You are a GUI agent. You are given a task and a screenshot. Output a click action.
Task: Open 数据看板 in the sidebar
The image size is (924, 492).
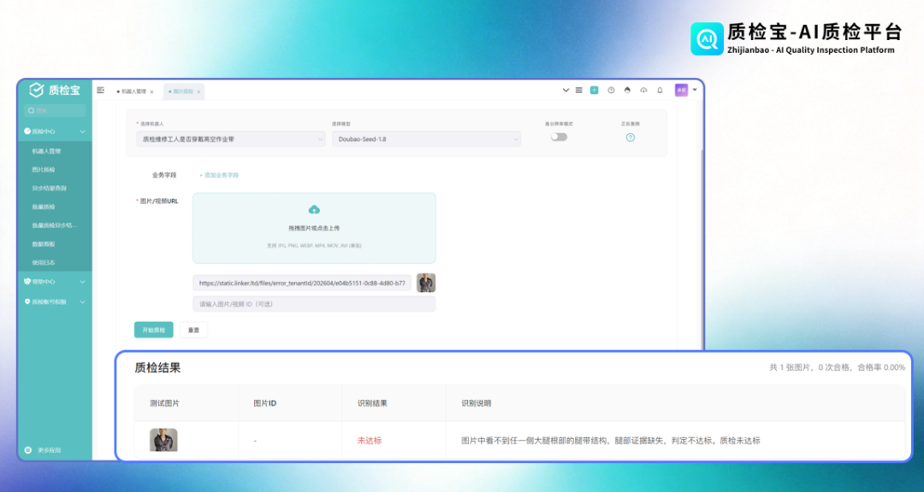[44, 243]
